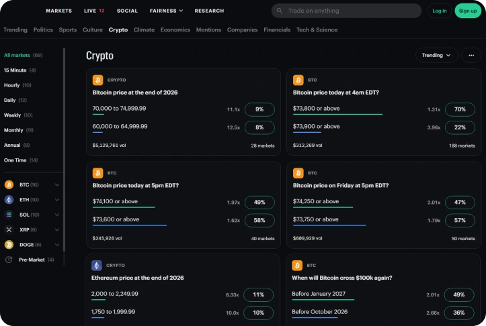Click the DOGE coin icon in sidebar
The height and width of the screenshot is (326, 486).
[x=9, y=245]
